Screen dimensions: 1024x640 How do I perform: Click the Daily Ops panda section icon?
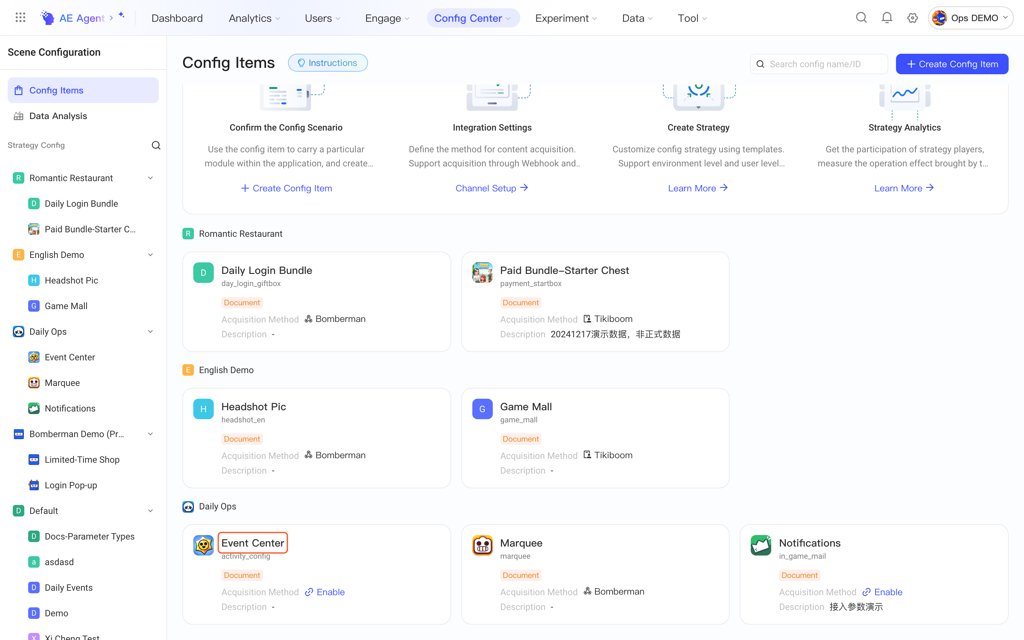188,507
